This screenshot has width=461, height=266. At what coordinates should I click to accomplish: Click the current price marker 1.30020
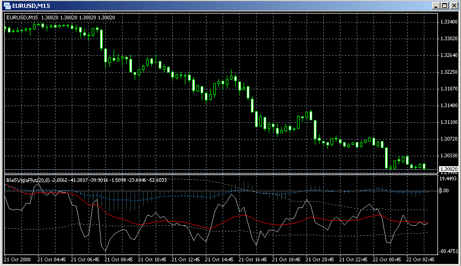(448, 169)
